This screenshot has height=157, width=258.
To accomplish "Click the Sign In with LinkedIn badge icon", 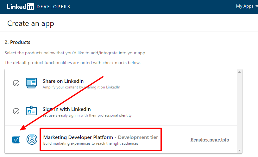I will [31, 111].
